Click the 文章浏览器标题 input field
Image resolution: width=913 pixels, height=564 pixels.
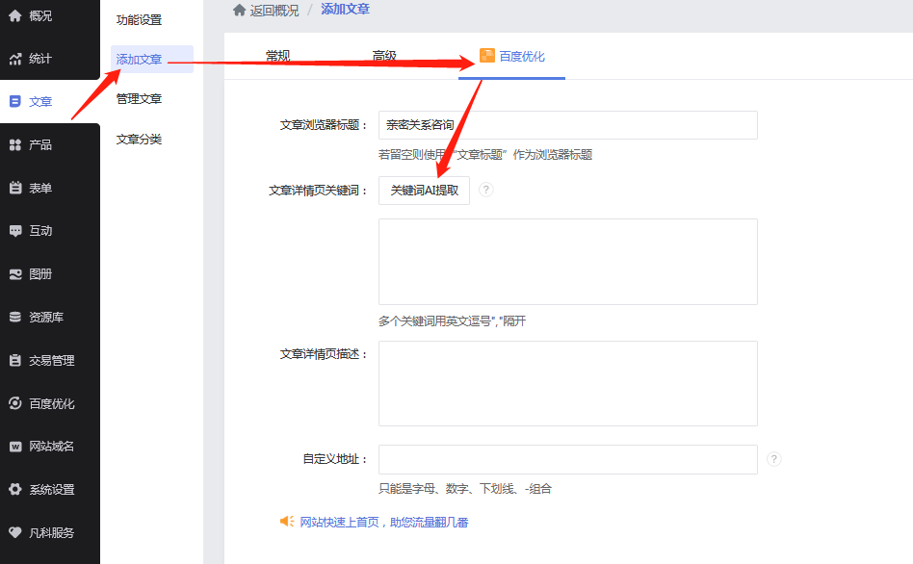coord(567,125)
